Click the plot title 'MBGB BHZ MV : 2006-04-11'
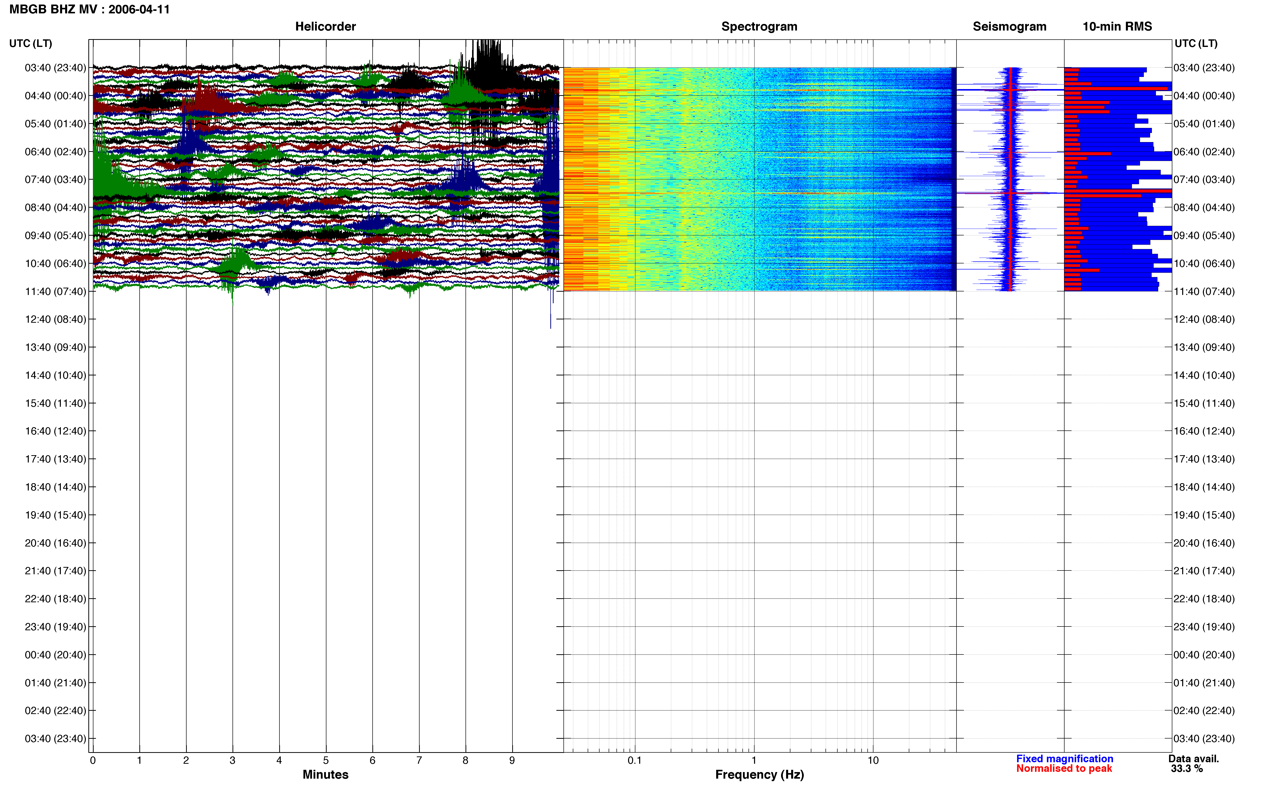 [90, 9]
